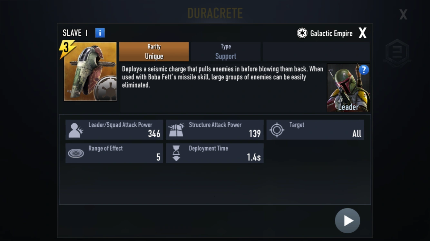Select the Galactic Empire faction label

coord(331,33)
